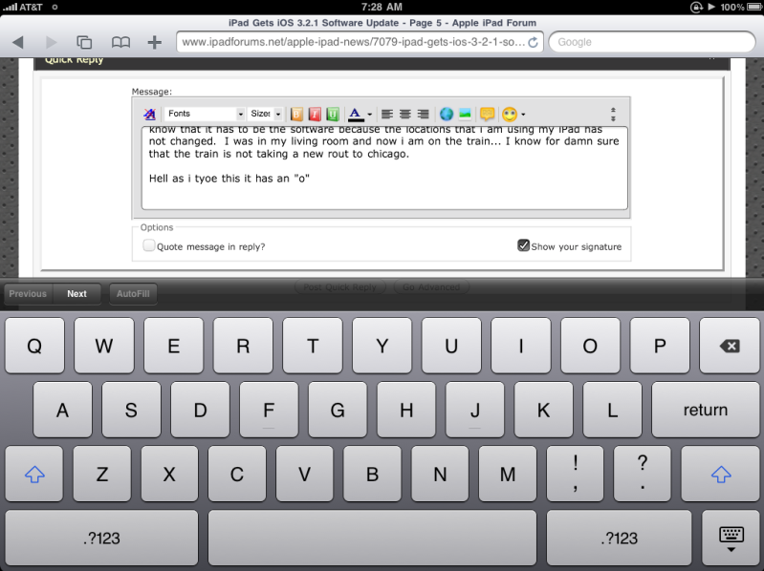Open the Fonts dropdown
Screen dimensions: 764x571
pyautogui.click(x=205, y=114)
